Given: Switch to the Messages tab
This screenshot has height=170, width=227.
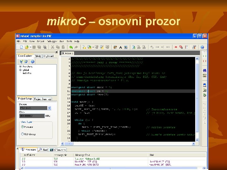Looking at the screenshot, I should [x=29, y=150].
